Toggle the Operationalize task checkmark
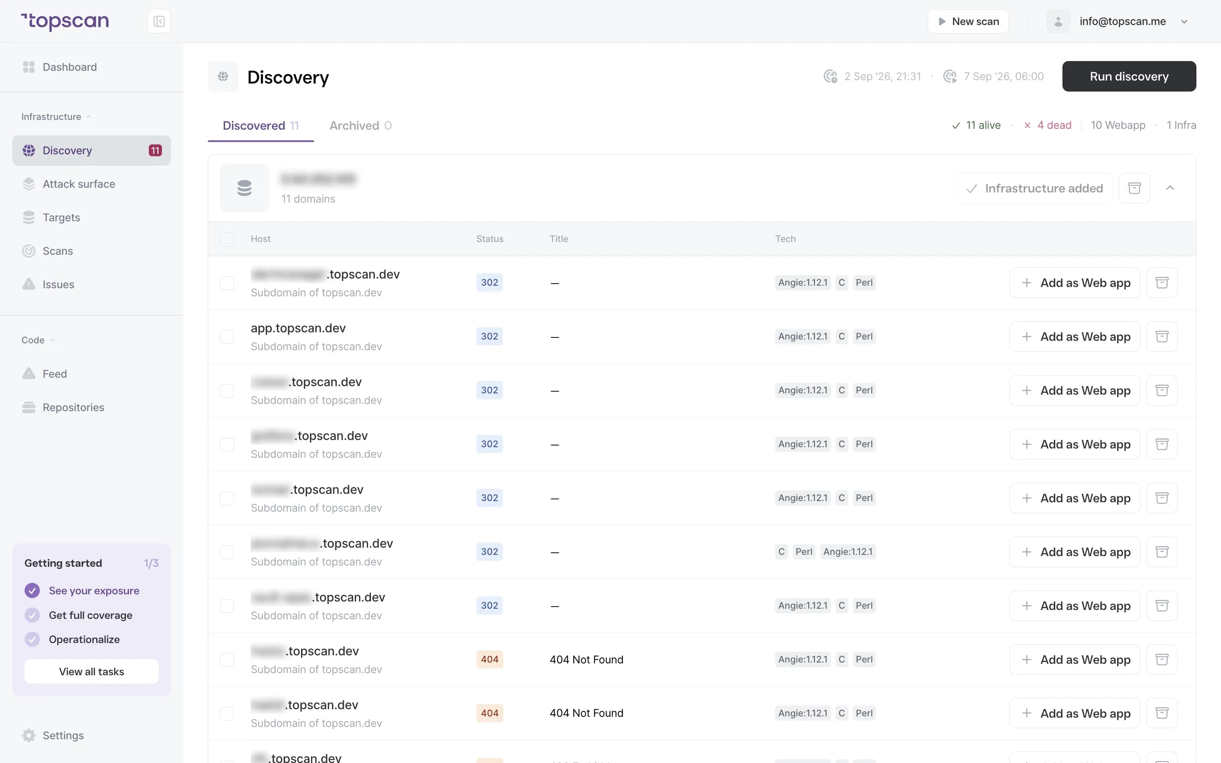Image resolution: width=1221 pixels, height=763 pixels. (32, 639)
